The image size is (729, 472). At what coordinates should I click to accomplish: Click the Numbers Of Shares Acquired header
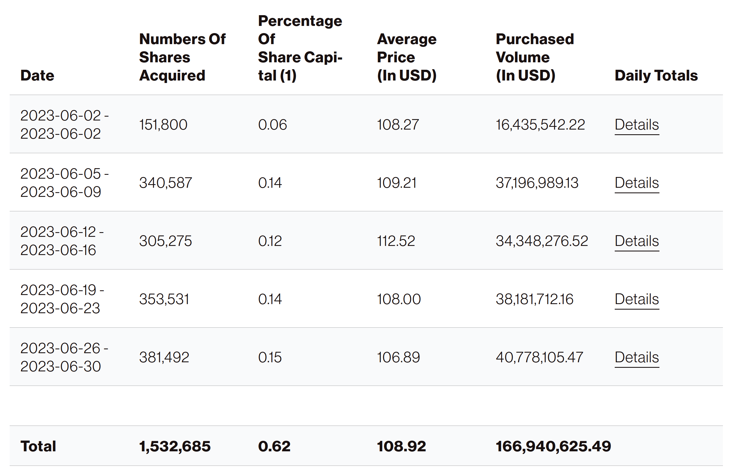click(182, 57)
